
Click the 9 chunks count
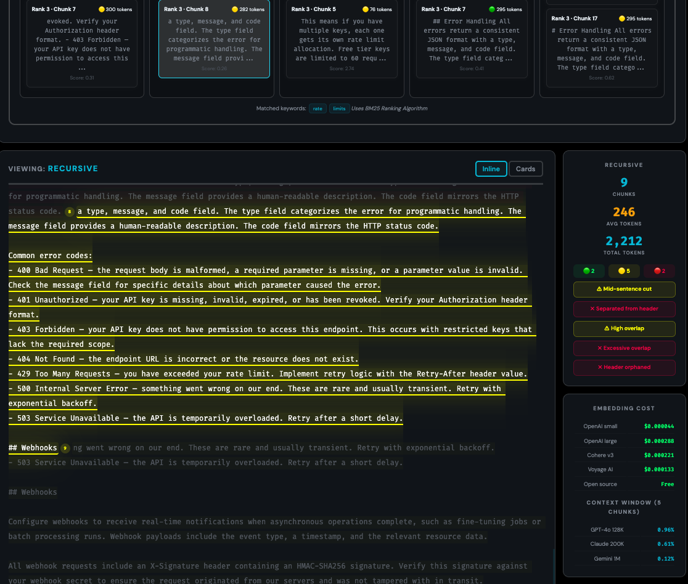tap(624, 182)
